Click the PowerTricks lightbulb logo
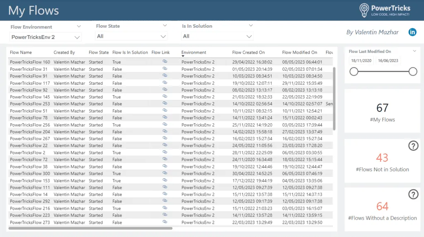Viewport: 424px width, 237px height. pos(364,10)
